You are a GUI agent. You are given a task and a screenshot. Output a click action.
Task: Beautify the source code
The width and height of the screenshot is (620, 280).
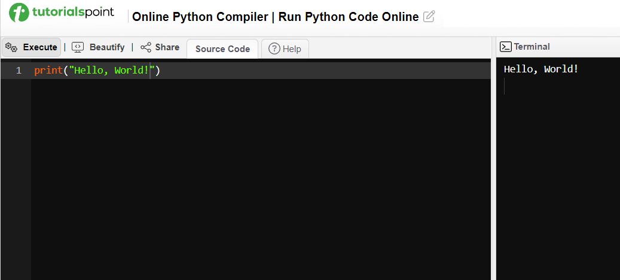pyautogui.click(x=98, y=47)
